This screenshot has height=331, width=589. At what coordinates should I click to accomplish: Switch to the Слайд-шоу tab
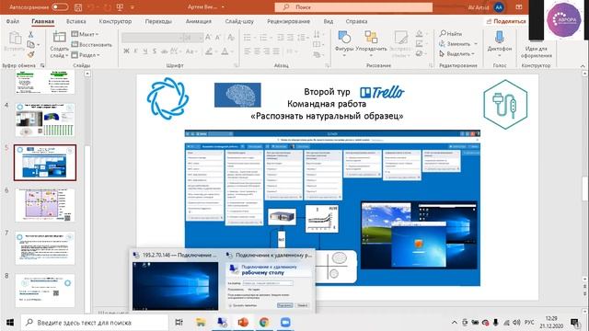tap(239, 21)
